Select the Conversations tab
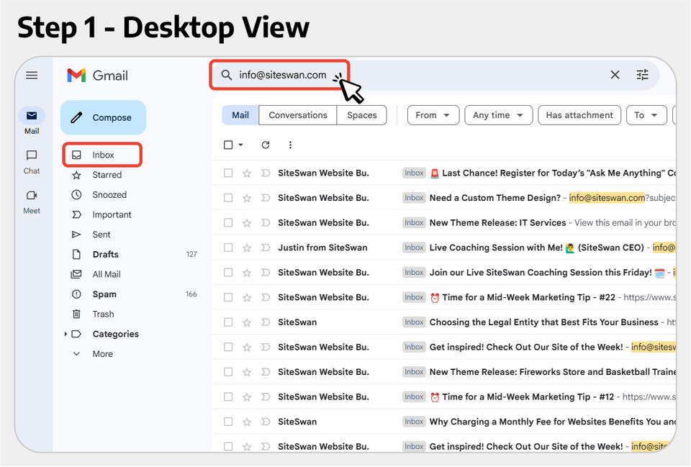This screenshot has height=467, width=691. (298, 115)
